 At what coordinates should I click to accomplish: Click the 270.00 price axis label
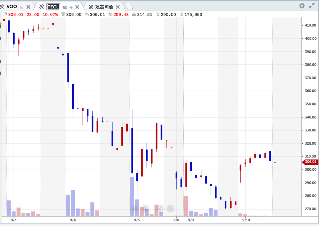pyautogui.click(x=310, y=209)
